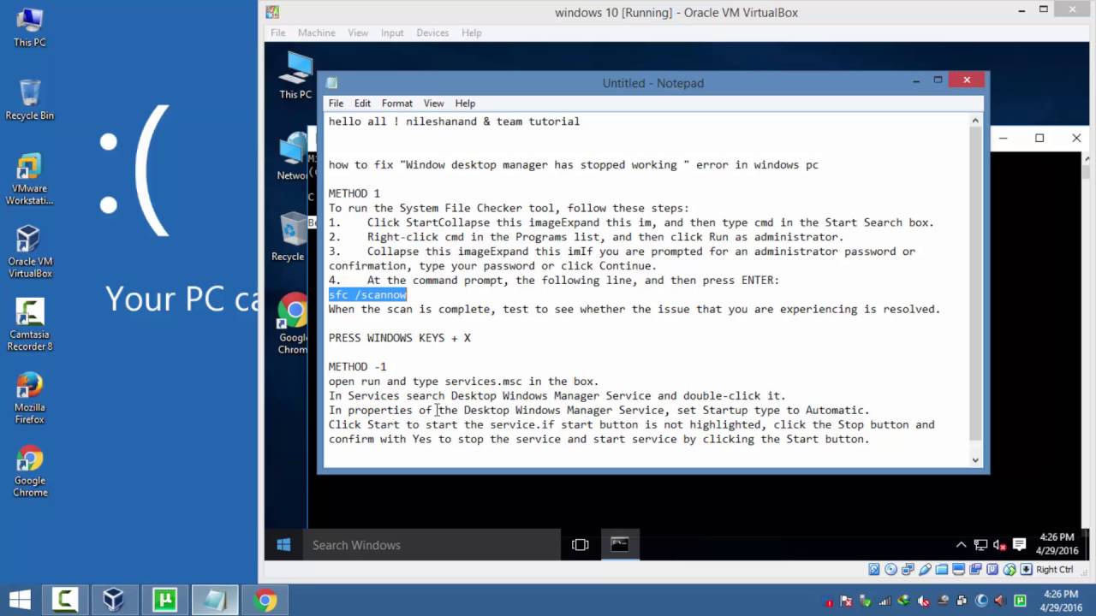Select host This PC desktop icon
Viewport: 1096px width, 616px height.
pos(30,27)
